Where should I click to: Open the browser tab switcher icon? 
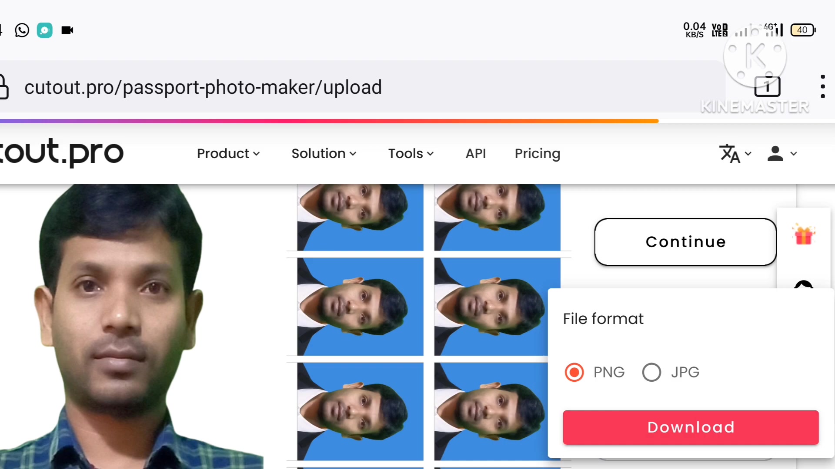pyautogui.click(x=767, y=86)
